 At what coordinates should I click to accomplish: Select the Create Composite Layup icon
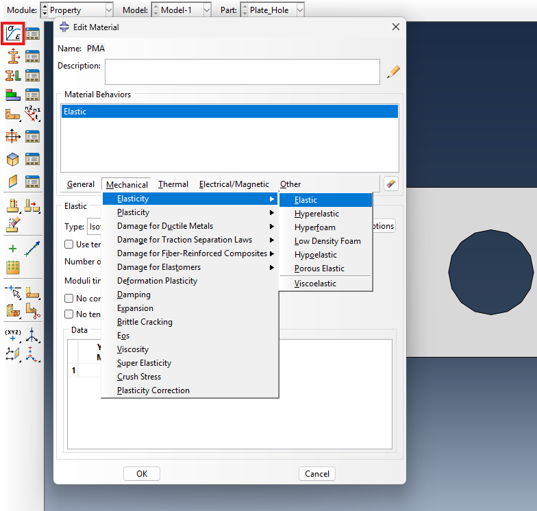(x=13, y=95)
